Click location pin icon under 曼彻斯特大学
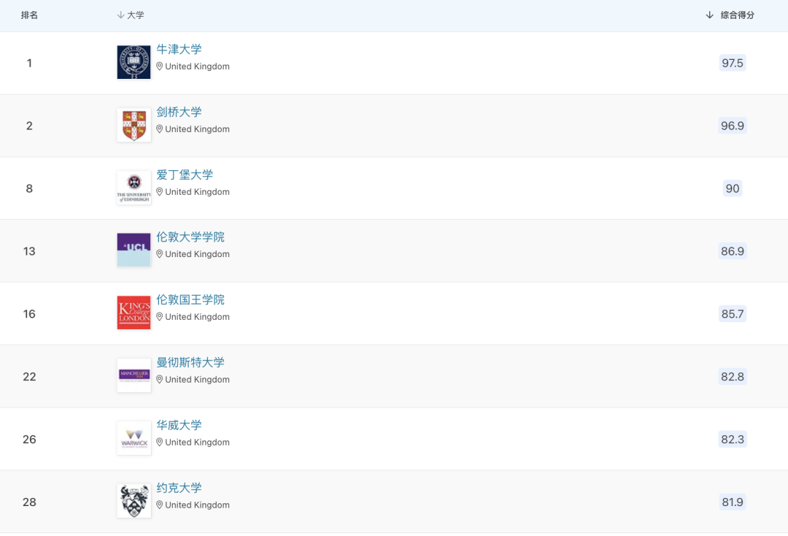The image size is (788, 536). (x=159, y=380)
